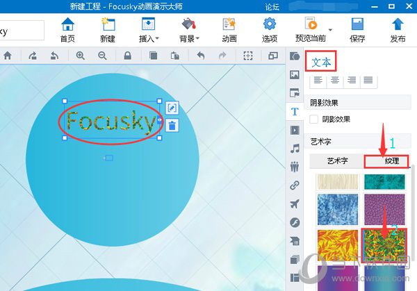Lock the canvas with padlock icon
Screen dimensions: 417x291
click(x=128, y=56)
